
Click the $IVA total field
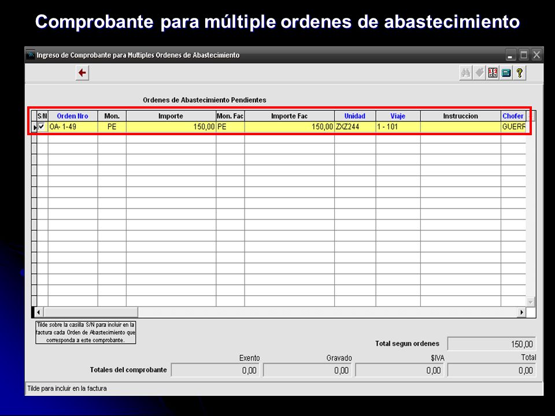pyautogui.click(x=399, y=370)
